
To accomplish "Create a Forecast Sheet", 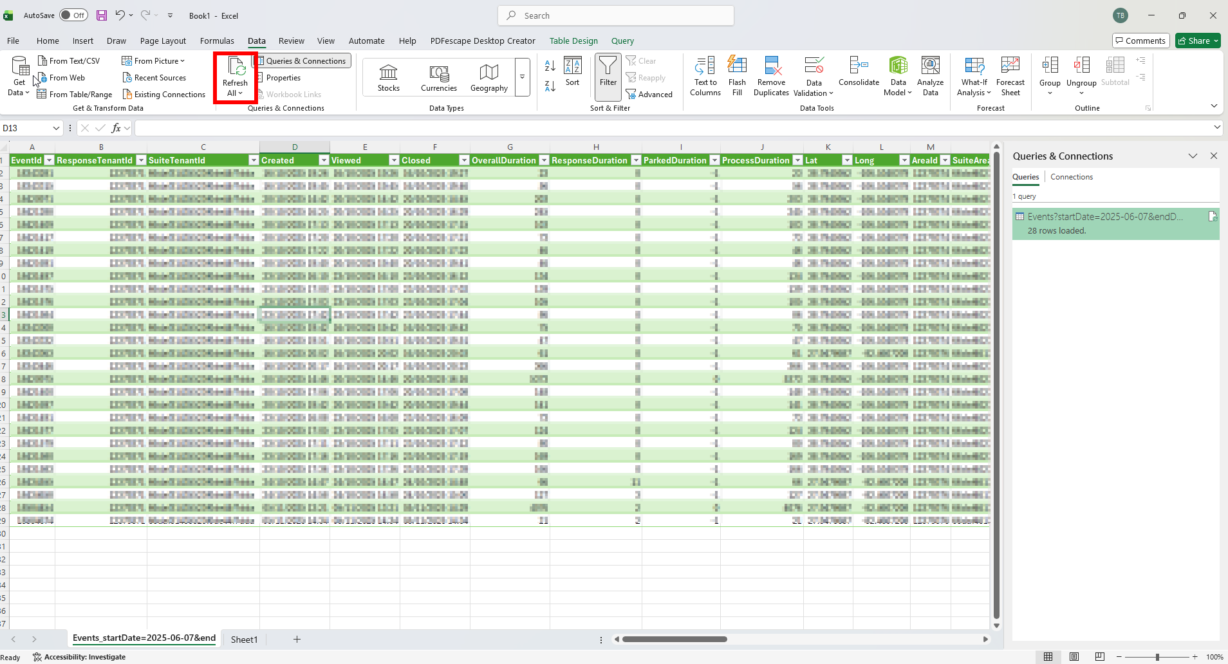I will coord(1010,77).
